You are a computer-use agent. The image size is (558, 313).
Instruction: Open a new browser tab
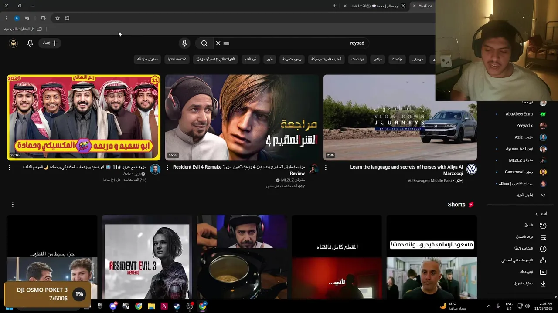pos(335,6)
